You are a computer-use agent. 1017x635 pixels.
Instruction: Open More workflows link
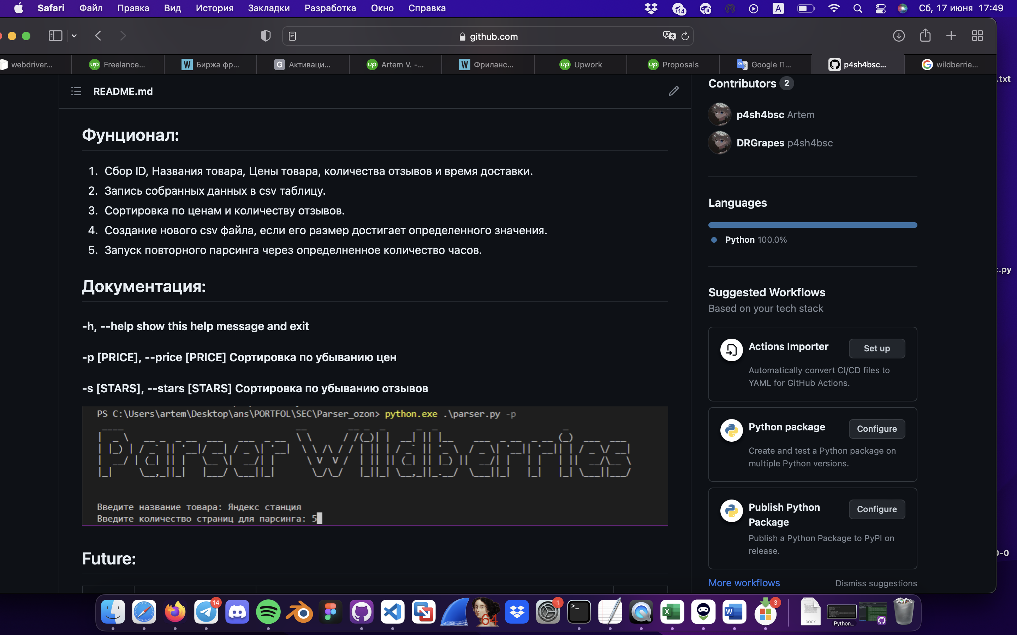tap(744, 583)
